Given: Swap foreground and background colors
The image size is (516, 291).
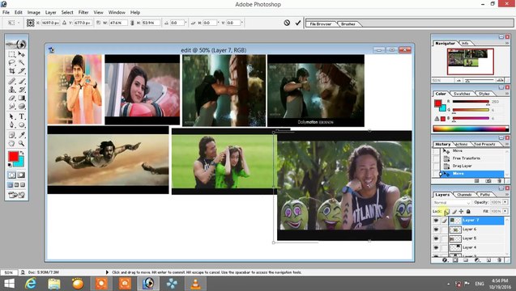Looking at the screenshot, I should coord(22,153).
